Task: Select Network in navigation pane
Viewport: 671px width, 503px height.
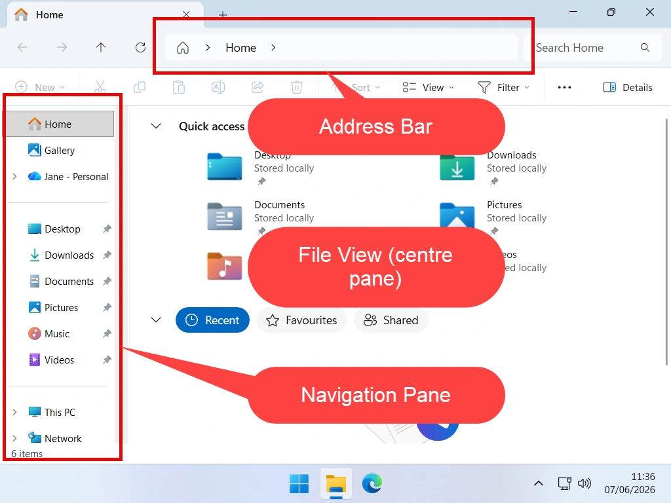Action: (x=54, y=438)
